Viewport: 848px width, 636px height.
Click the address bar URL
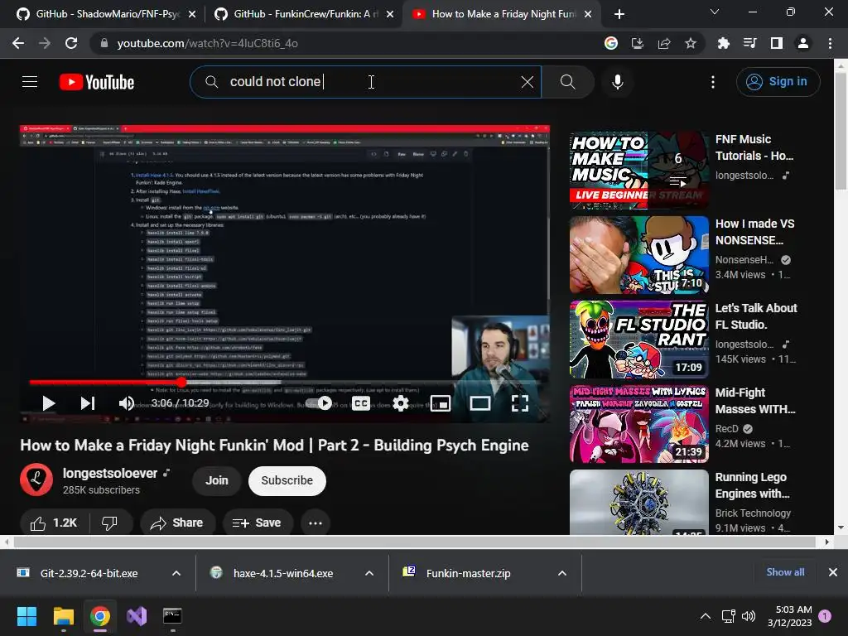coord(207,43)
